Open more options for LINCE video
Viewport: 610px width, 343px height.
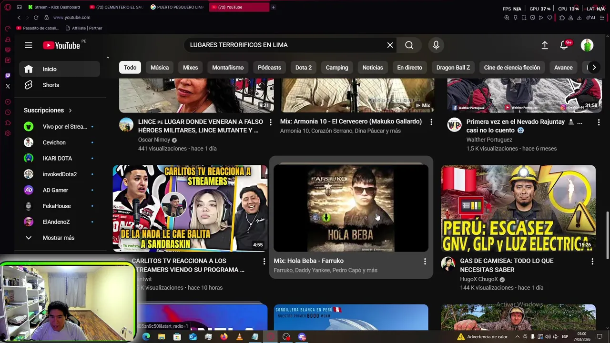270,122
